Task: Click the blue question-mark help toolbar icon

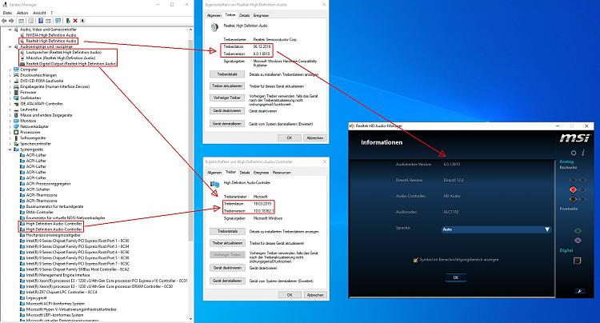Action: point(40,21)
